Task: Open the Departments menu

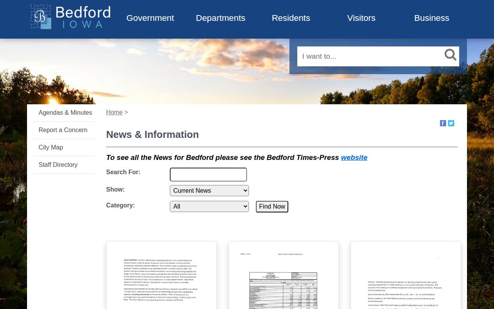Action: pos(220,18)
